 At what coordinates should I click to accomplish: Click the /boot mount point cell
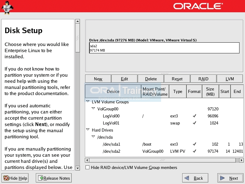click(x=147, y=144)
